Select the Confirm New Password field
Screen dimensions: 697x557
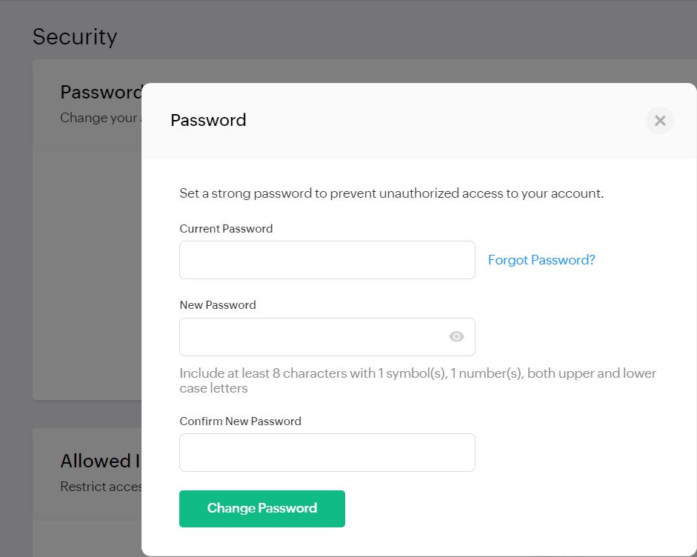coord(327,452)
